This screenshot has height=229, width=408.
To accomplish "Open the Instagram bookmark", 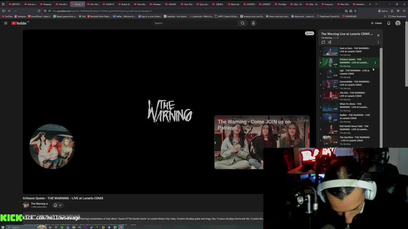I will [x=20, y=16].
